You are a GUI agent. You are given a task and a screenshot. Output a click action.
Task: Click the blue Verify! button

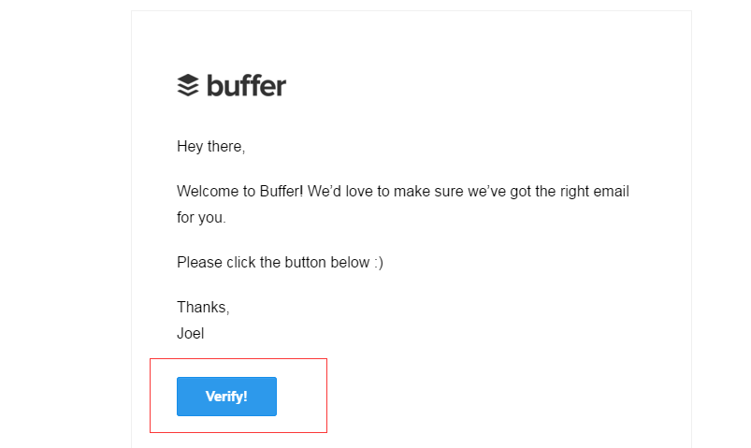pyautogui.click(x=226, y=397)
